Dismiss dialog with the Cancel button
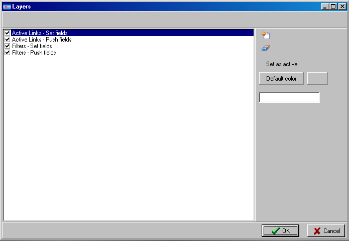This screenshot has width=349, height=241. (x=326, y=231)
